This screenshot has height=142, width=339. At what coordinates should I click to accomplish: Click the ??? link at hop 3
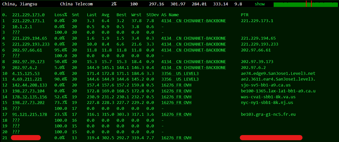[x=16, y=32]
